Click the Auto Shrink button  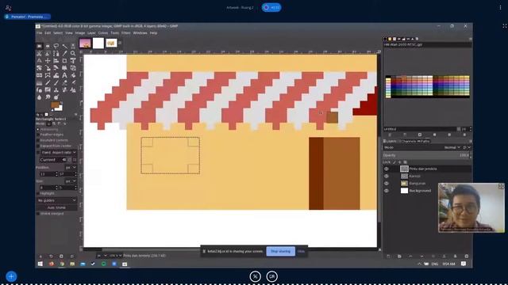coord(56,207)
